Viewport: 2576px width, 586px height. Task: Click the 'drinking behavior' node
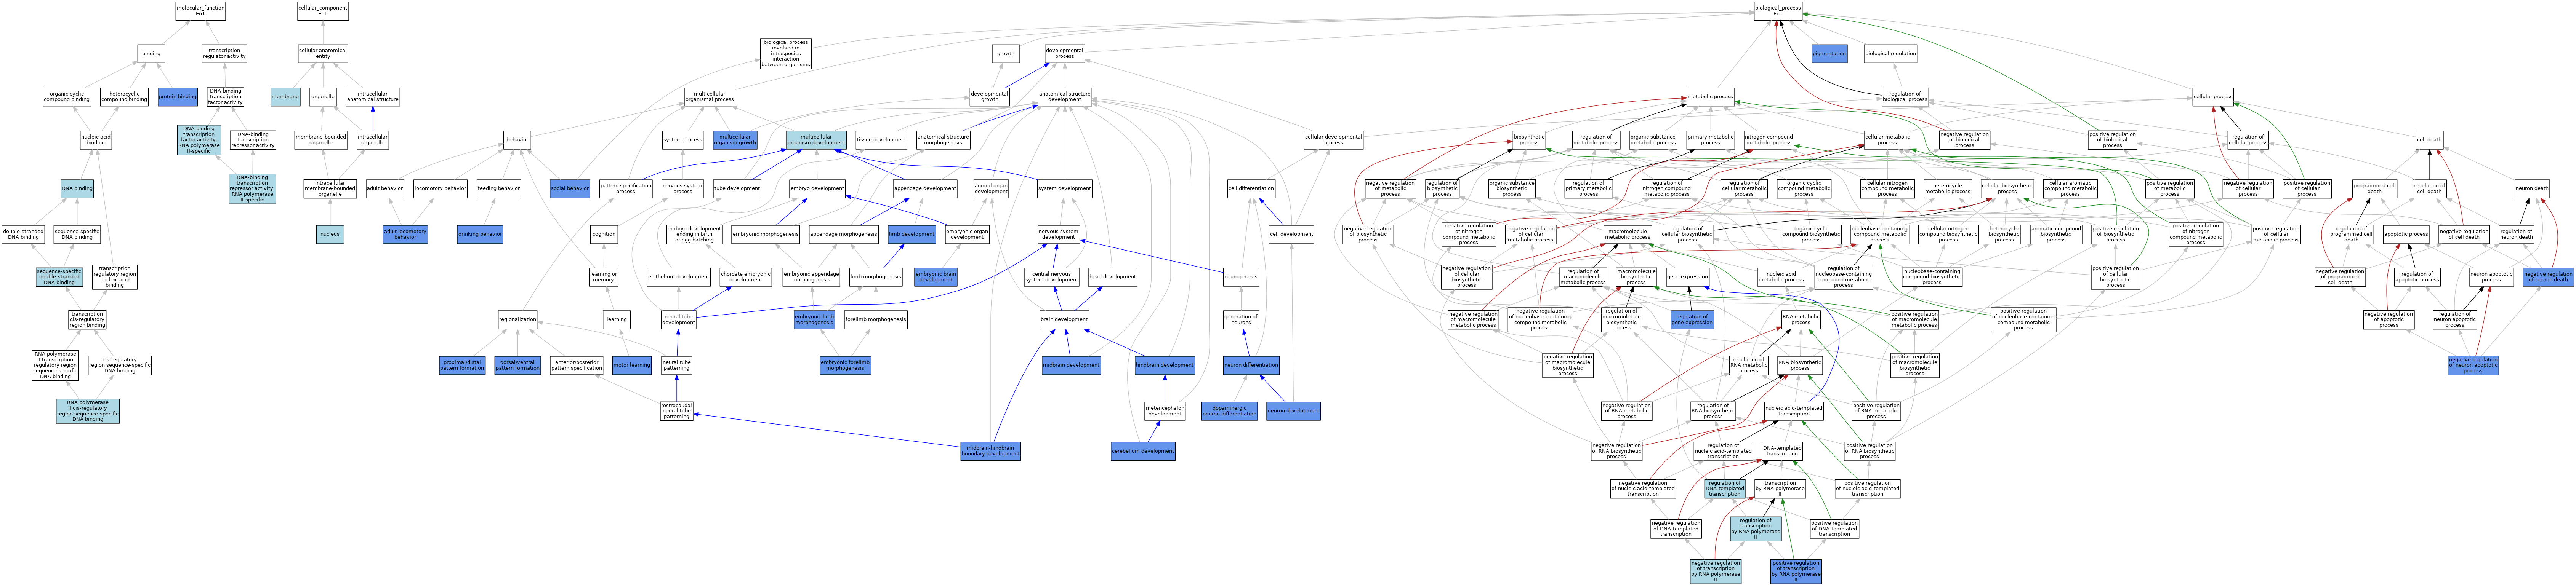(480, 234)
